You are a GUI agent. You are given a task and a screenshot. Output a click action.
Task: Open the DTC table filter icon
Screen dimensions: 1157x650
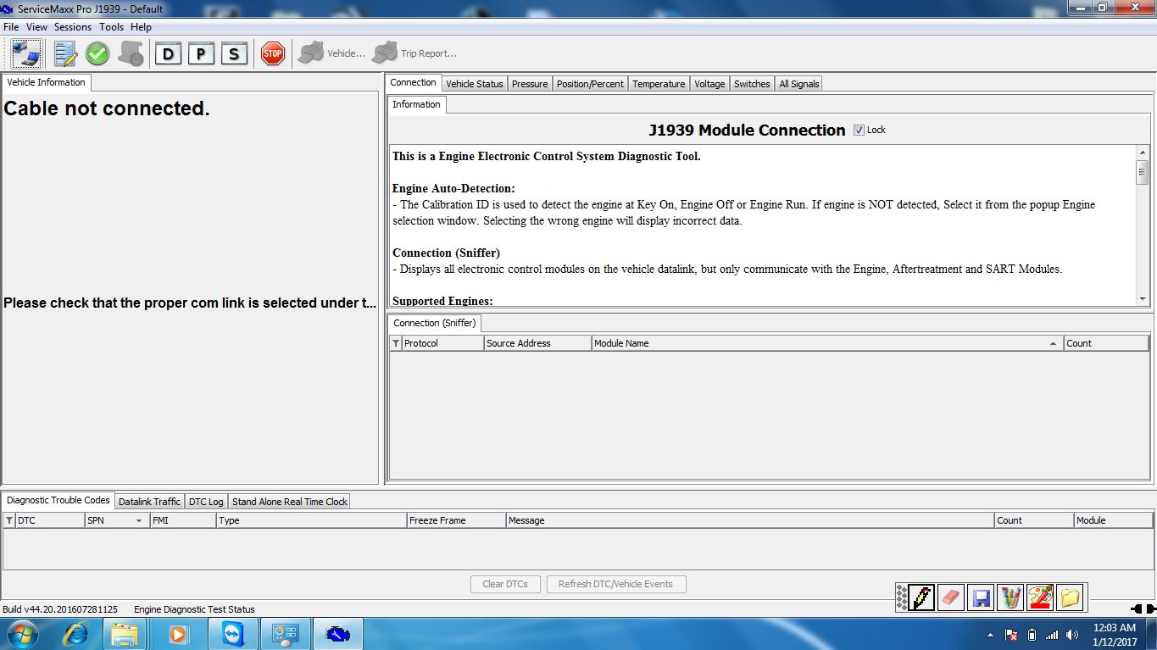pos(9,520)
